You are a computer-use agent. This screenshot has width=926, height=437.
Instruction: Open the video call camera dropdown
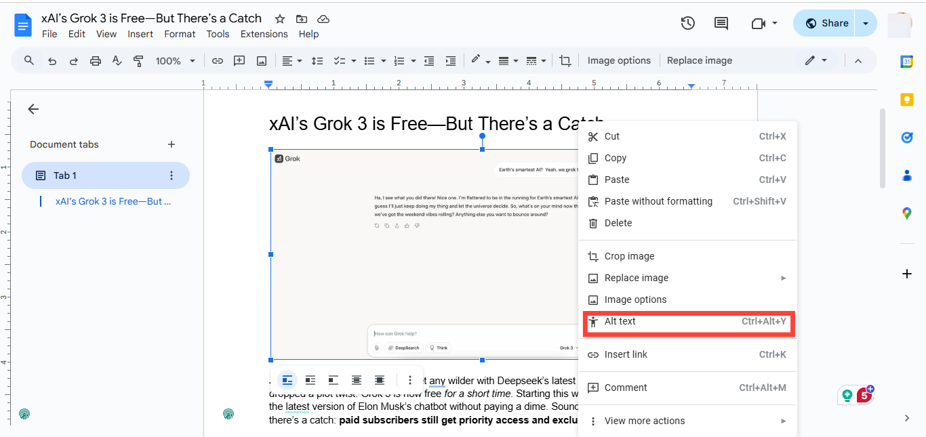tap(765, 23)
